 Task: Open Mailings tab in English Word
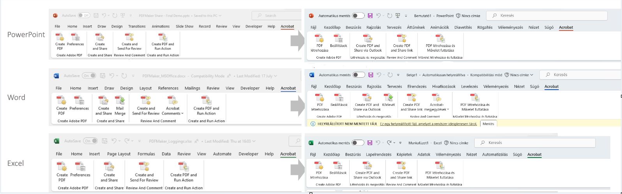pos(192,88)
